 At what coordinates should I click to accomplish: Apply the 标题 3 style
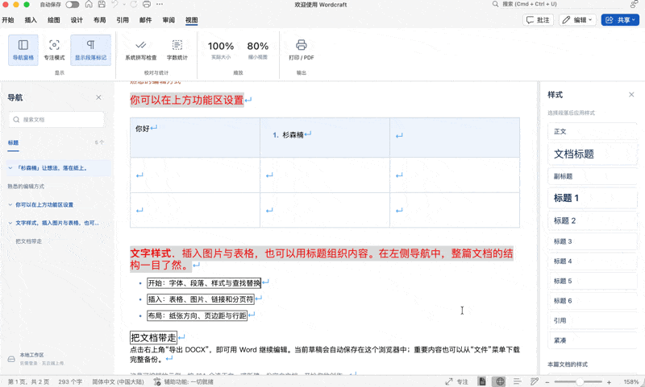[593, 241]
